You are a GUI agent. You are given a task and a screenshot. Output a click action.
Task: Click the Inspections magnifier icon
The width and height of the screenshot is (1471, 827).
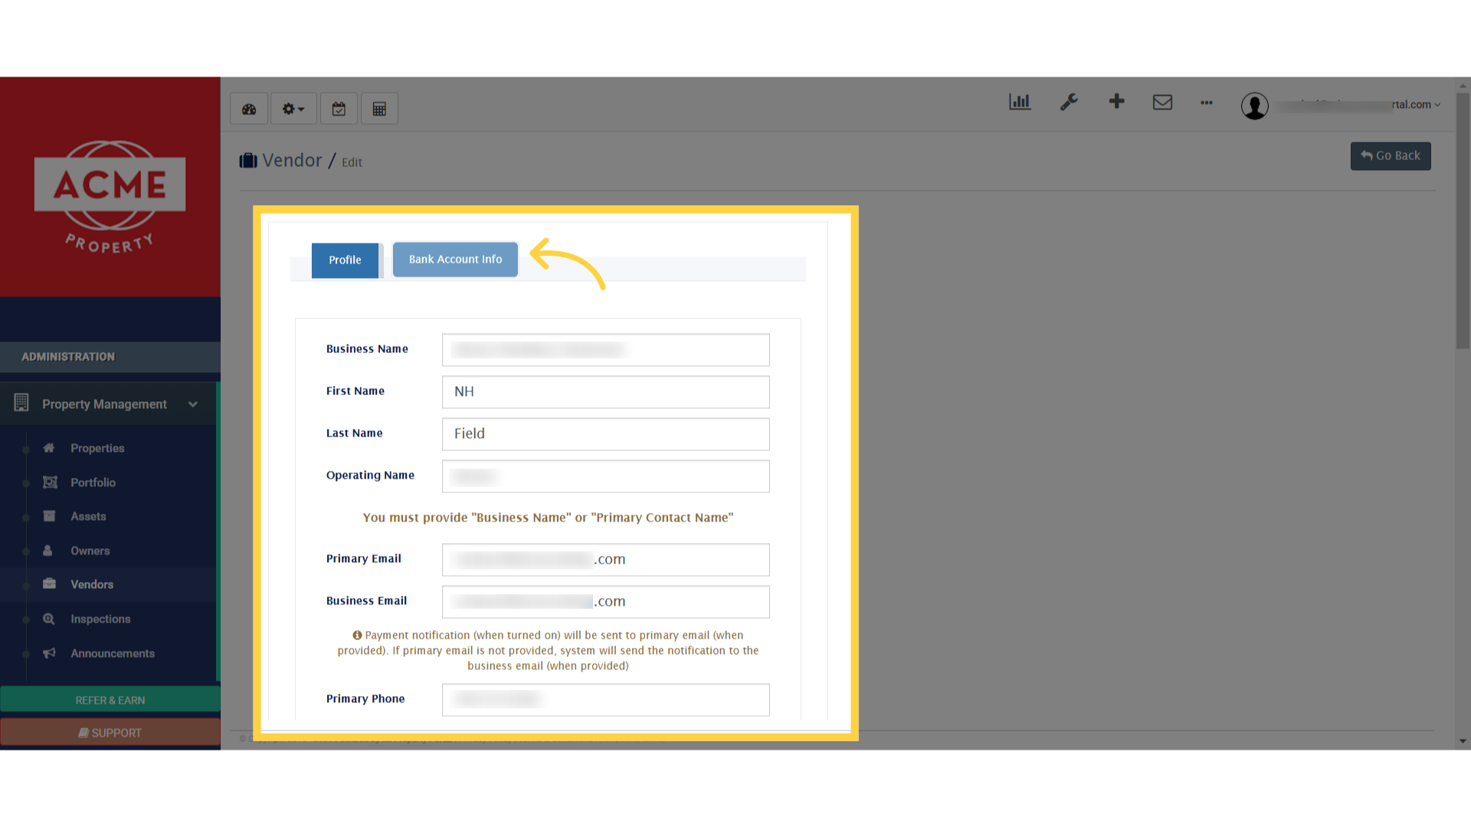tap(49, 619)
